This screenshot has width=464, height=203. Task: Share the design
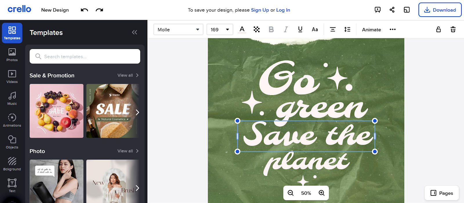coord(392,10)
